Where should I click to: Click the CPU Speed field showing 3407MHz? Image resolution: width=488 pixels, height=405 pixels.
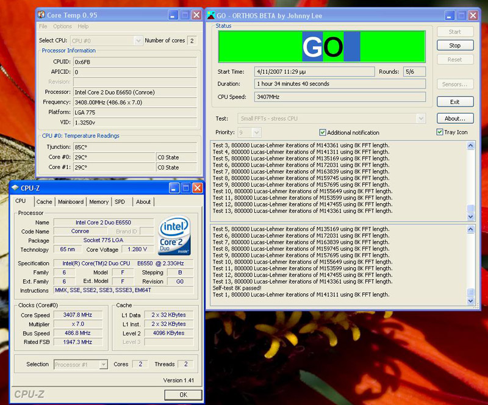[x=340, y=97]
